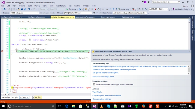The width and height of the screenshot is (195, 109).
Task: Click the Undo toolbar icon
Action: tap(29, 9)
